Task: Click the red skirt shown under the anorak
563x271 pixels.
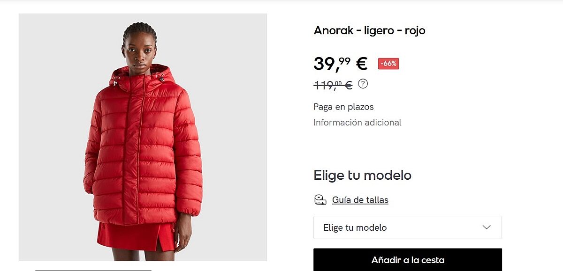Action: (136, 237)
